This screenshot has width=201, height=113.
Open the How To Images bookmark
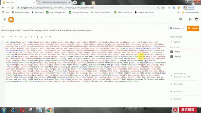(56, 13)
